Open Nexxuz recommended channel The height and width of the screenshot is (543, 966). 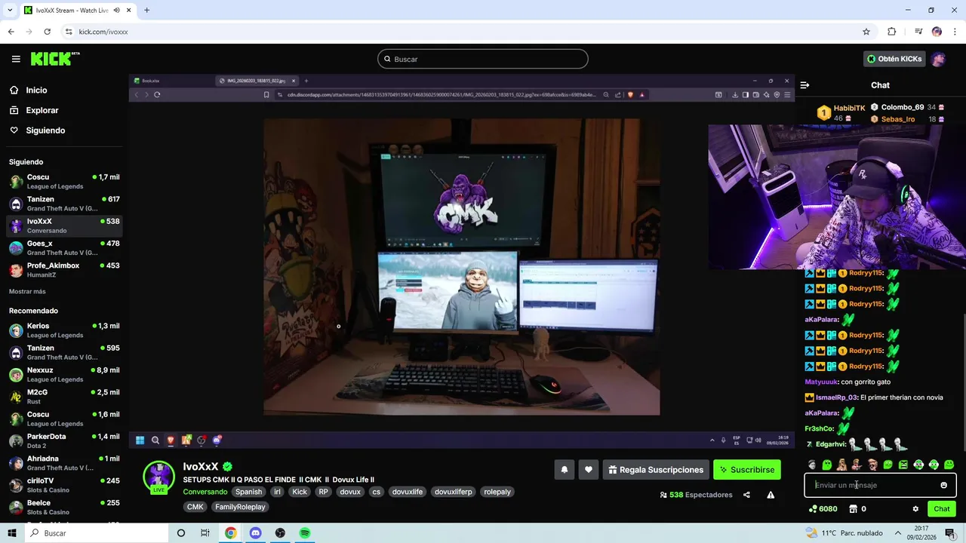65,375
